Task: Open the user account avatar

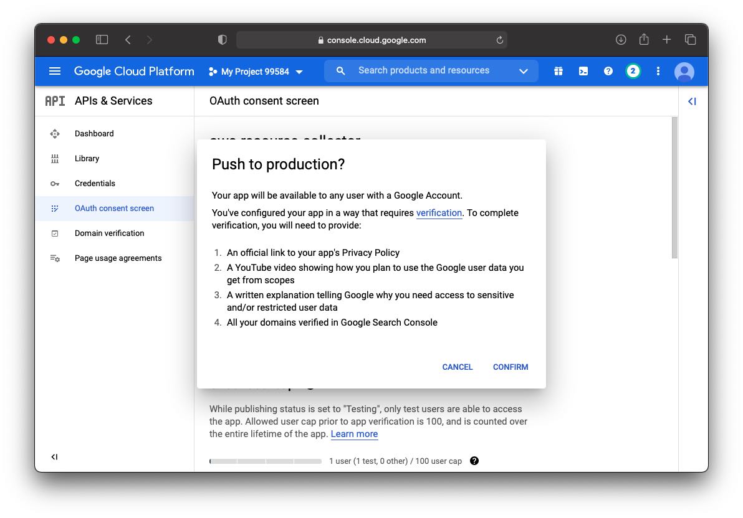Action: point(684,72)
